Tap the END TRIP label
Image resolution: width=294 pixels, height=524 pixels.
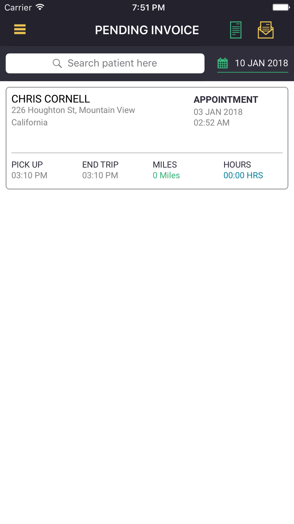click(x=100, y=164)
